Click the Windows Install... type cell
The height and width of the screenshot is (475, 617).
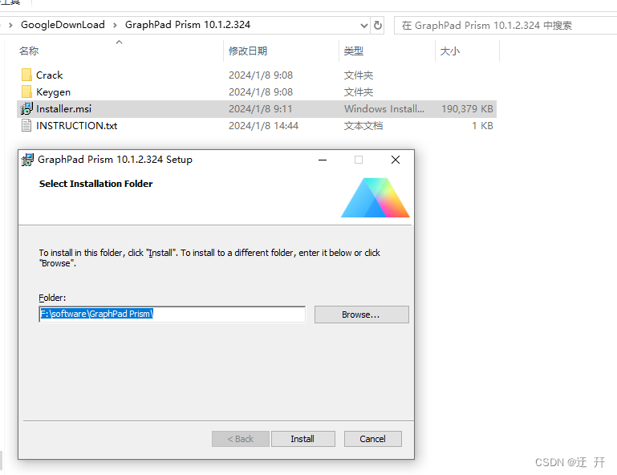[384, 108]
